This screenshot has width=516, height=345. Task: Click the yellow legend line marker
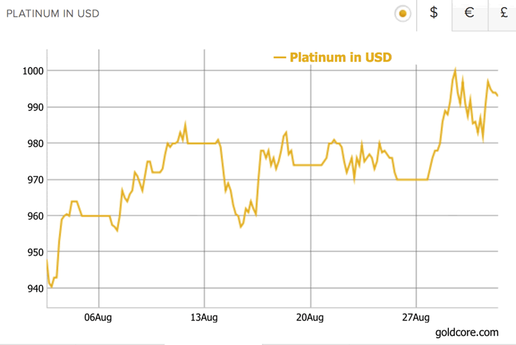pyautogui.click(x=279, y=57)
